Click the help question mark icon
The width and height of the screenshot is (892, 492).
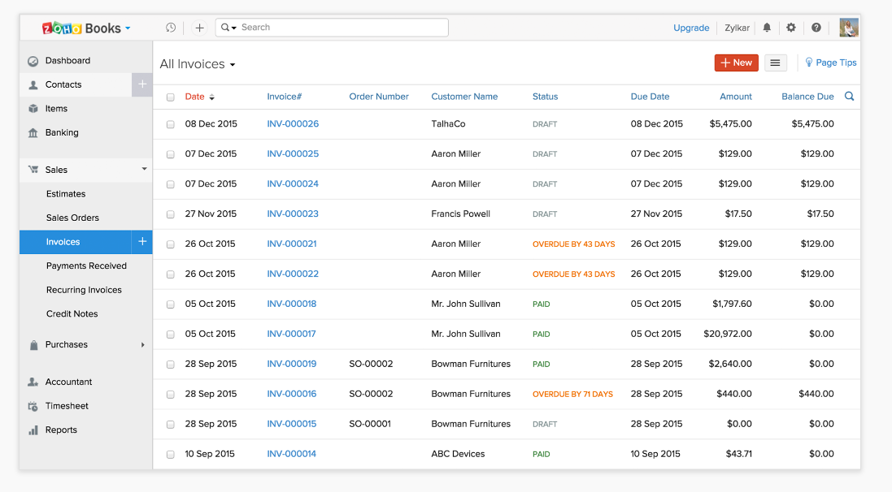pos(816,28)
